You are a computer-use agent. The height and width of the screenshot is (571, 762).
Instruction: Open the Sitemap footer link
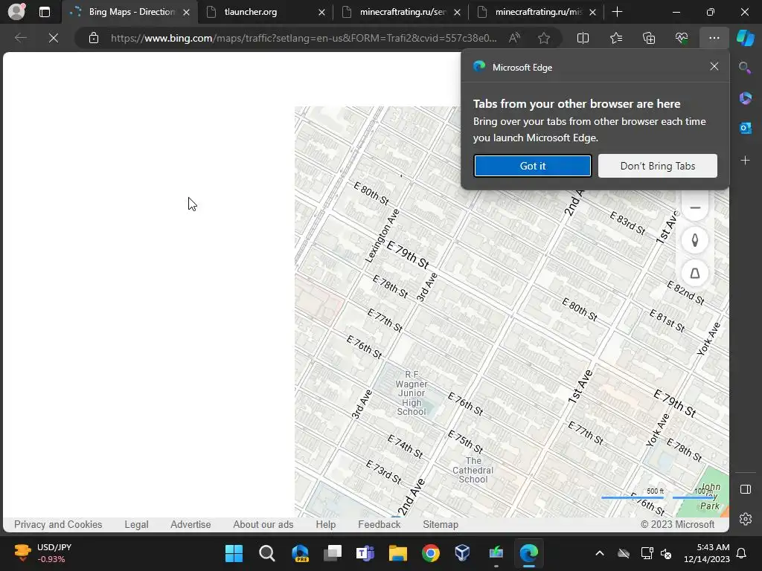pos(441,524)
